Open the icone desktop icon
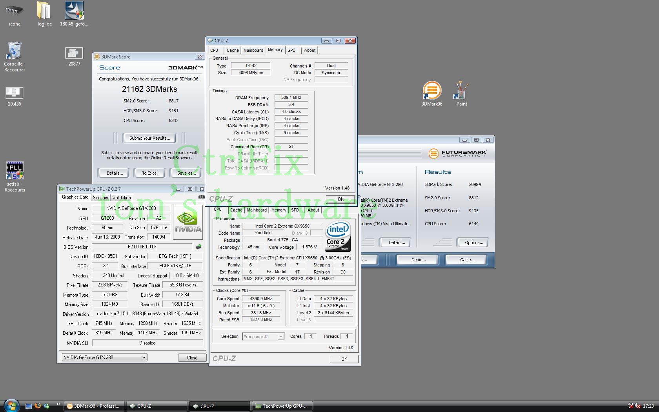 pos(15,14)
